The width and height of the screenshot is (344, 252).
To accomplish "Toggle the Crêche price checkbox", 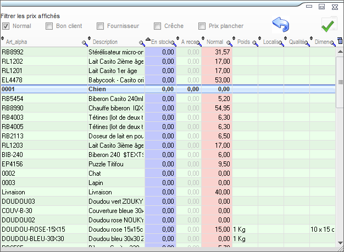I will coord(158,26).
